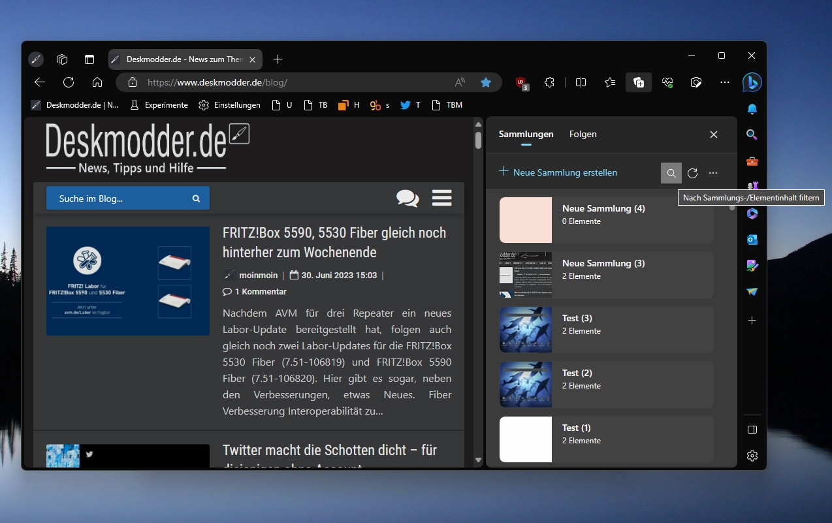Open the blog hamburger menu
Screen dimensions: 832x523
click(442, 198)
